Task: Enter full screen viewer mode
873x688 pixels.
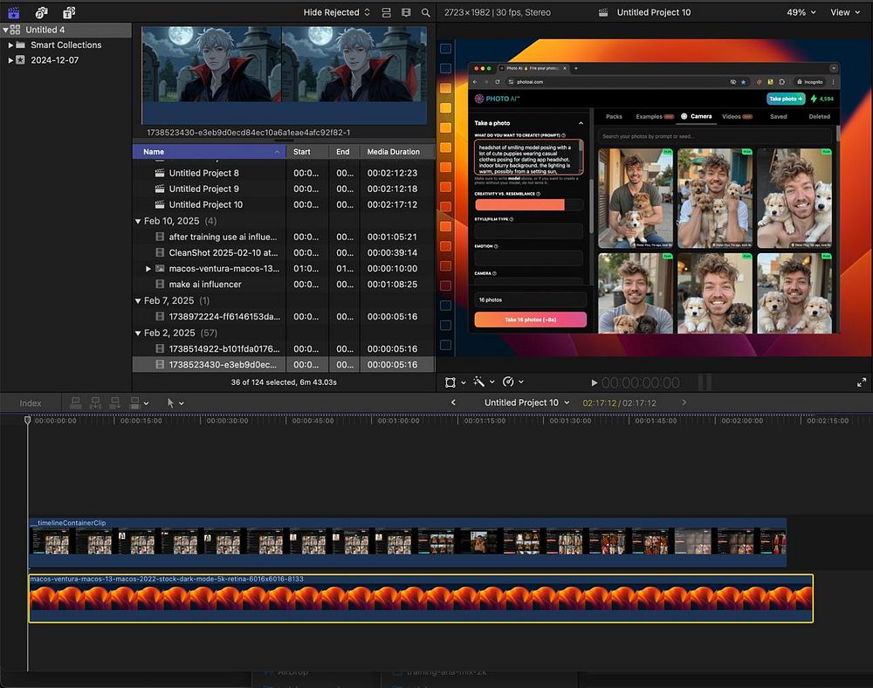Action: [862, 382]
